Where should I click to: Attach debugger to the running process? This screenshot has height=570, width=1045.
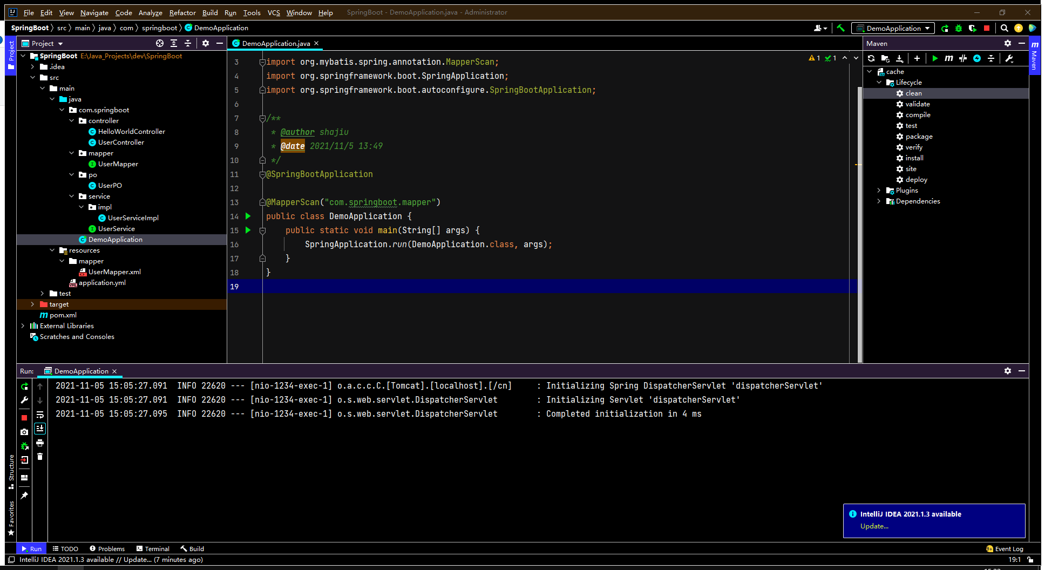point(24,446)
